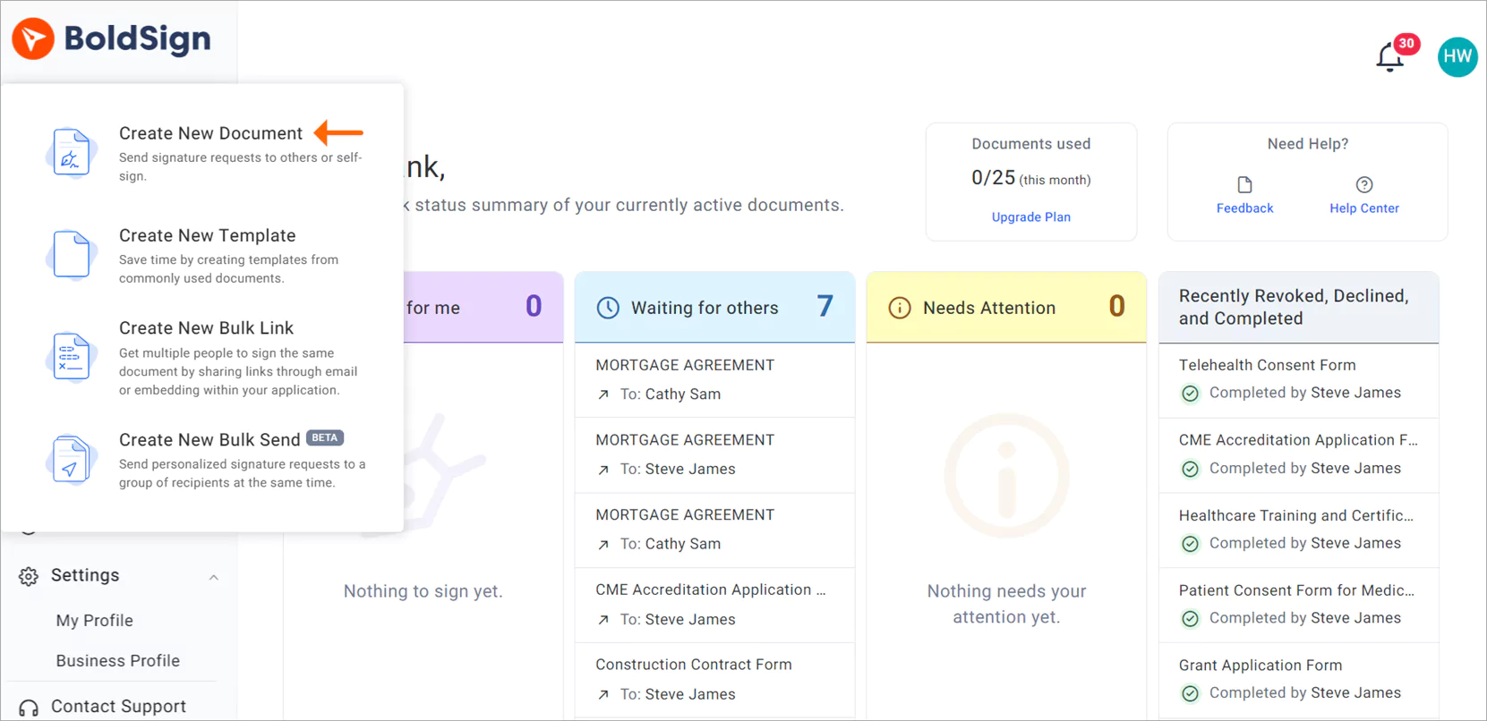Click the Help Center question mark icon
This screenshot has height=721, width=1487.
(x=1364, y=185)
